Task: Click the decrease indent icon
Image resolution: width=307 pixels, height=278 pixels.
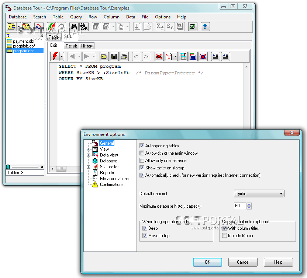Action: 215,57
